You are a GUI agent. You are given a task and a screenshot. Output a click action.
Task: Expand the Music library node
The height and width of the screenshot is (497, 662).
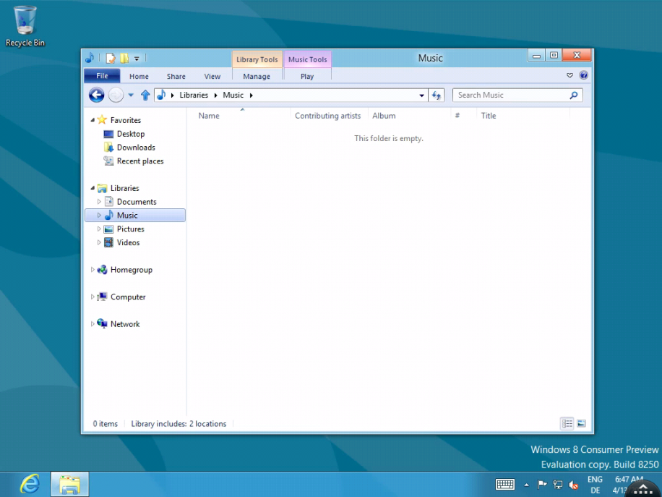pyautogui.click(x=99, y=215)
